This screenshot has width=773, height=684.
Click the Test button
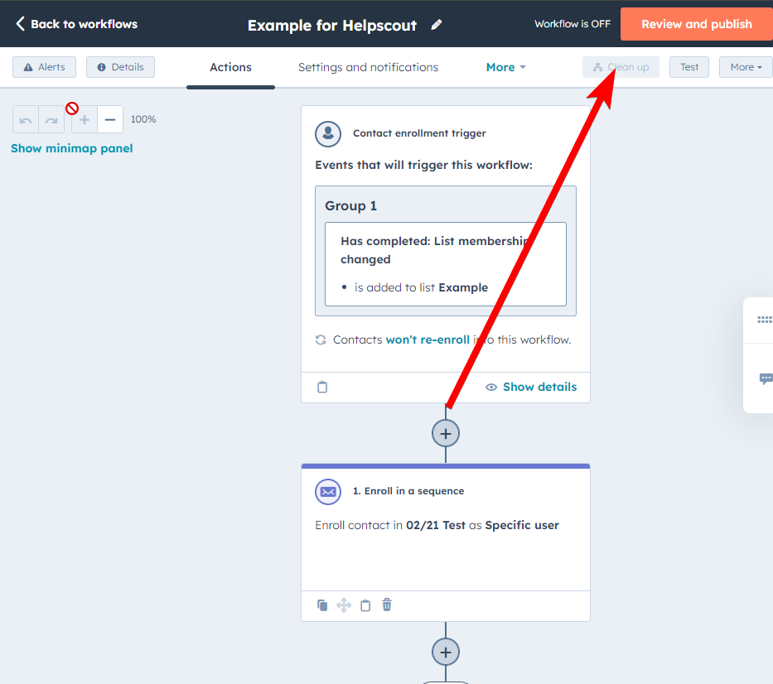[x=688, y=67]
